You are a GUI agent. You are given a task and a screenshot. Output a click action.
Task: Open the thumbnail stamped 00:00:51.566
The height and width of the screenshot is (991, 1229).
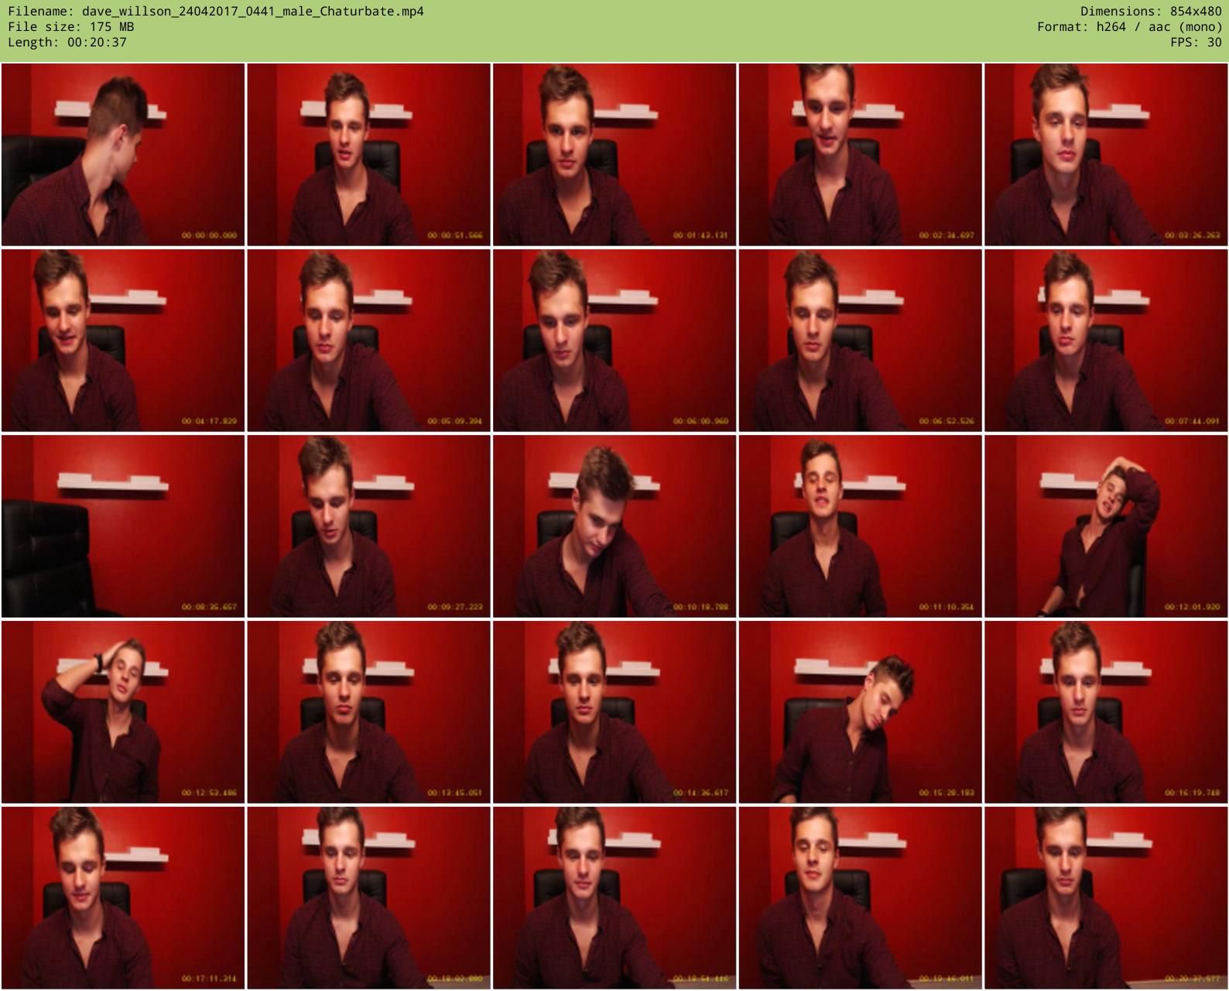(x=368, y=154)
